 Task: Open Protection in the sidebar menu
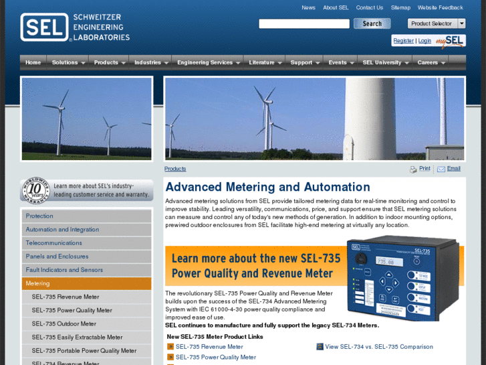pos(86,216)
